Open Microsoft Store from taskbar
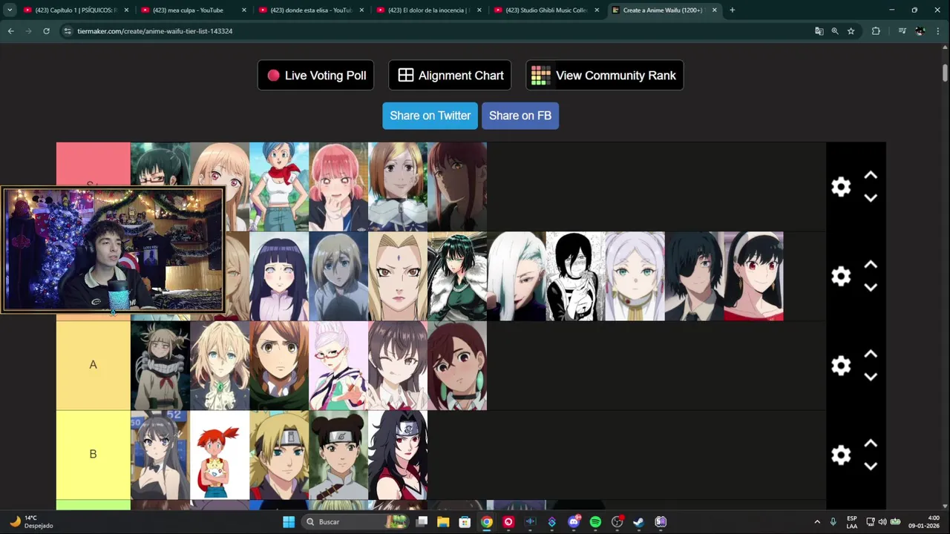This screenshot has width=950, height=534. click(465, 522)
